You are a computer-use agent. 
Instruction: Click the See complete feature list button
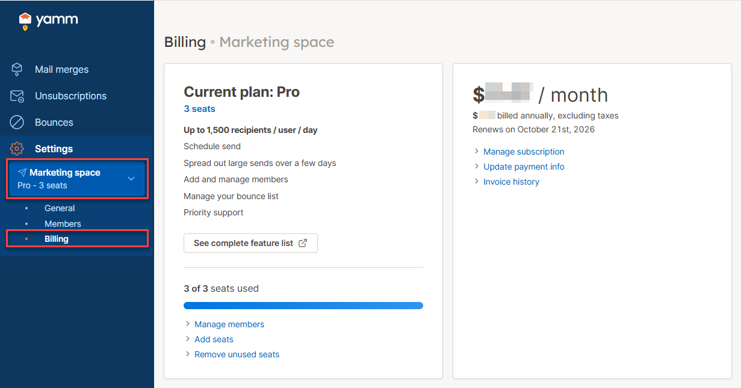[250, 243]
